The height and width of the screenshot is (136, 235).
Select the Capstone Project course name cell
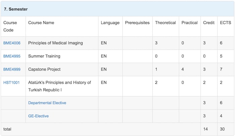pos(62,70)
